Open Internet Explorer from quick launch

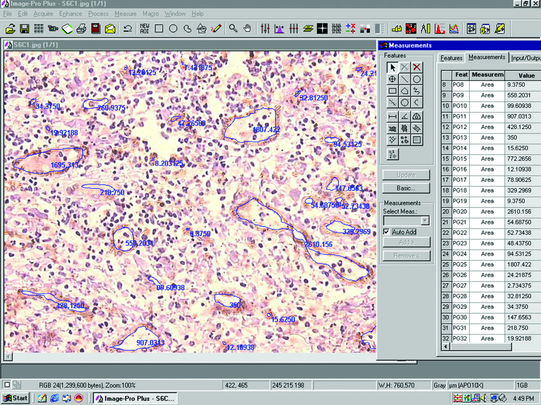[x=54, y=398]
